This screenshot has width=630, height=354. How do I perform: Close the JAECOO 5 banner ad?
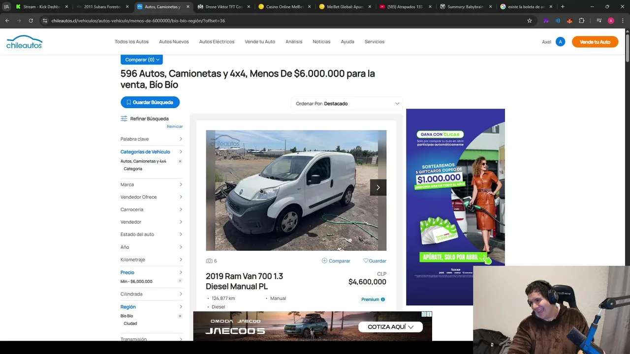pyautogui.click(x=429, y=314)
